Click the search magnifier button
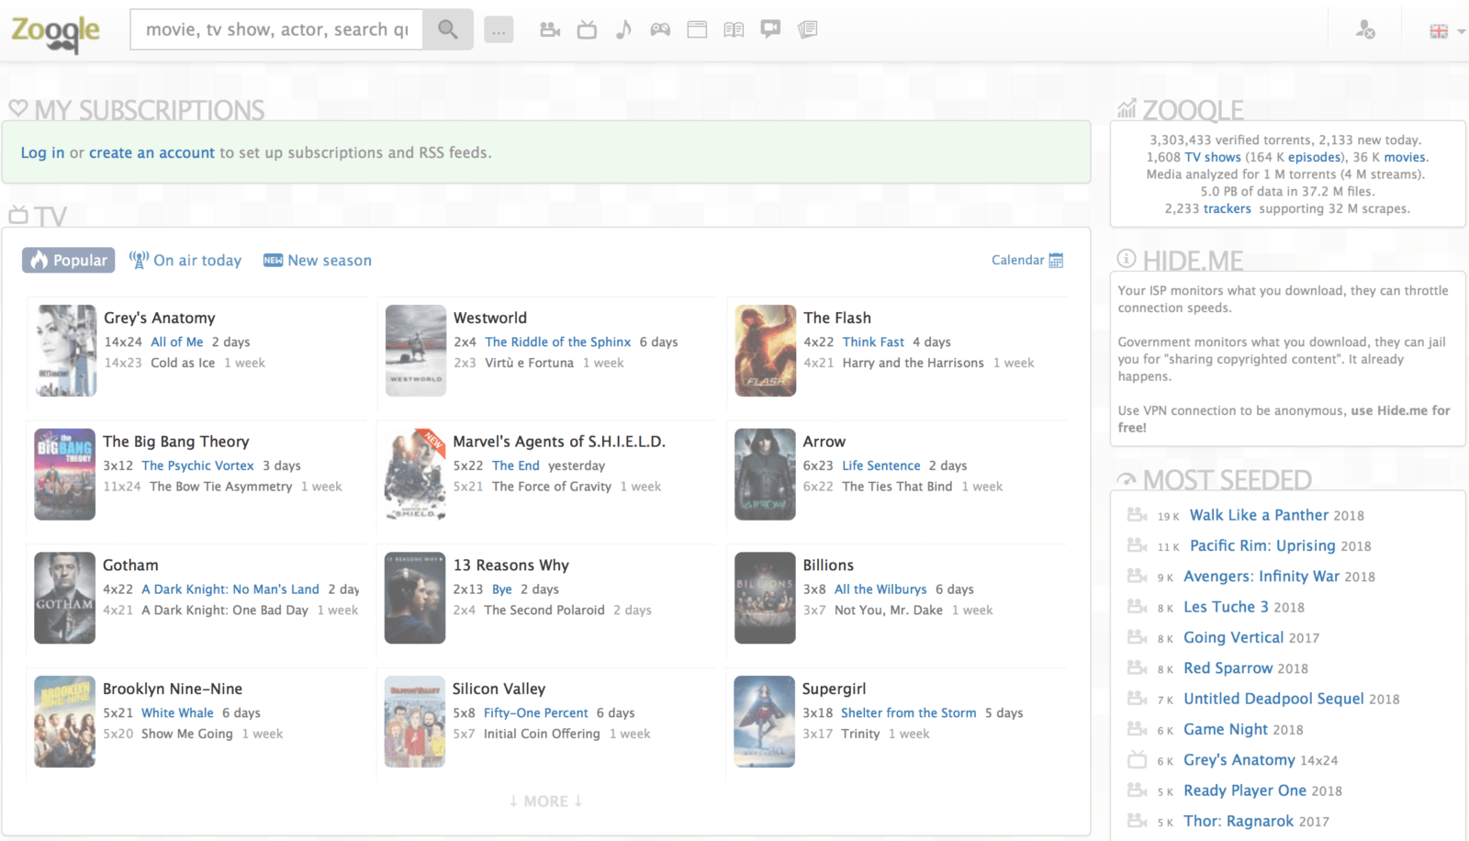The height and width of the screenshot is (841, 1469). coord(448,29)
